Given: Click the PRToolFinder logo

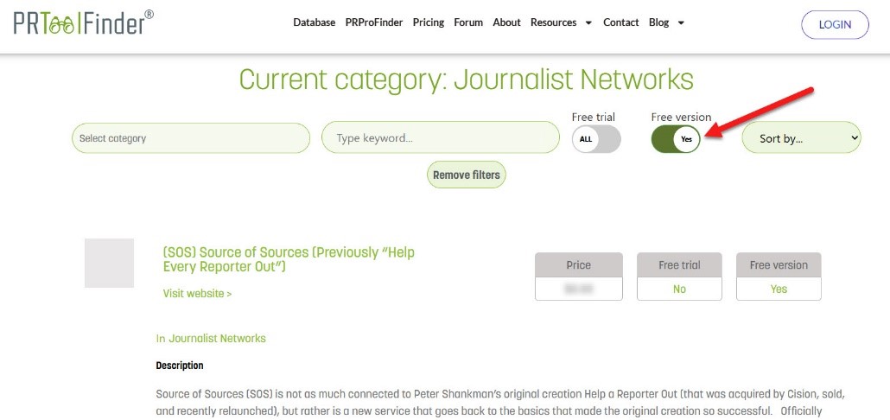Looking at the screenshot, I should pyautogui.click(x=84, y=22).
